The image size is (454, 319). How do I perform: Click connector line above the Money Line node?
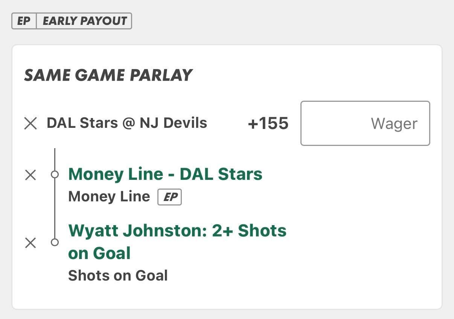55,159
